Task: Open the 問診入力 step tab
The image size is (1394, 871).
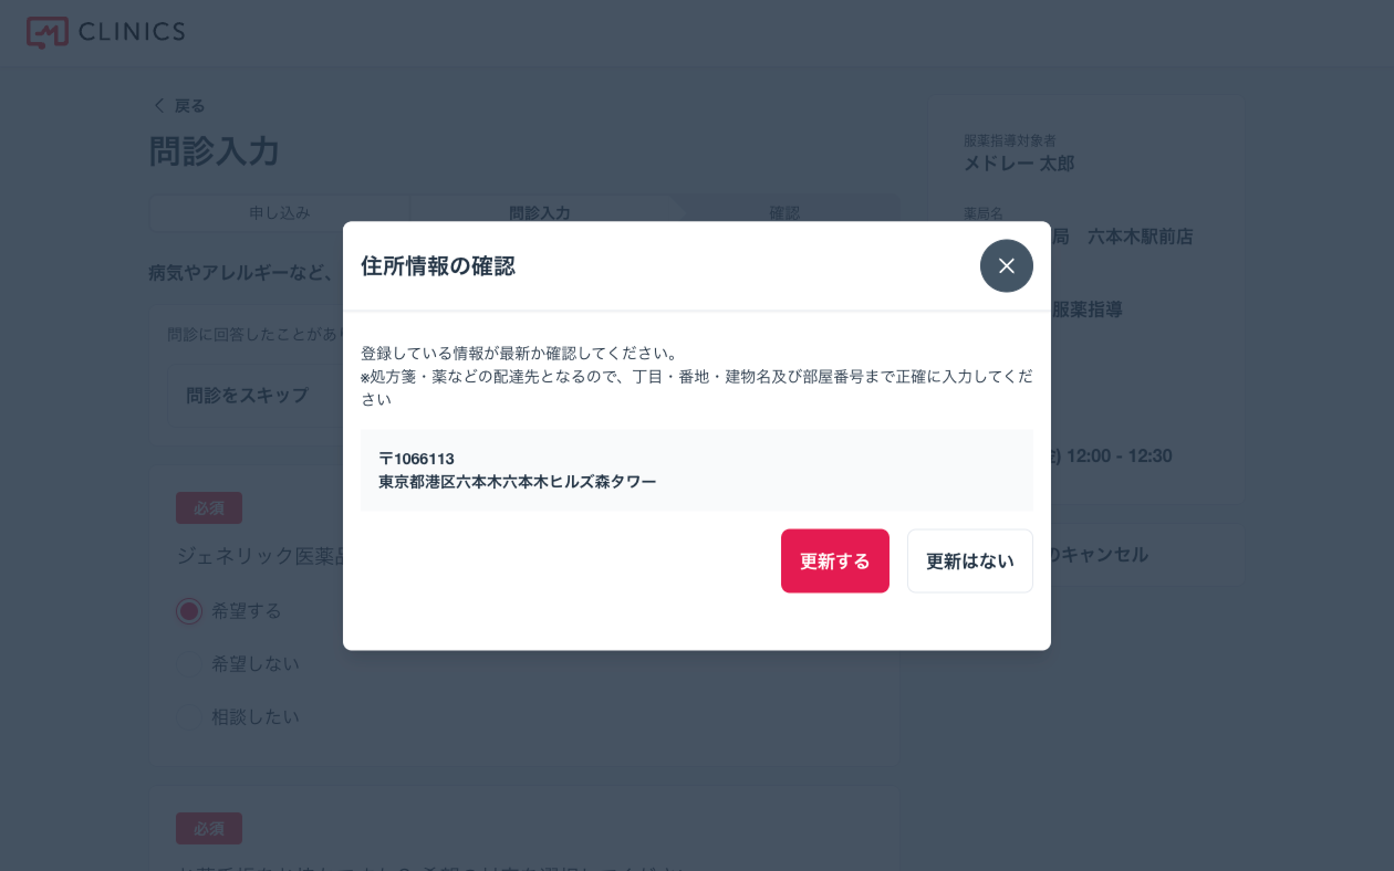Action: click(x=539, y=213)
